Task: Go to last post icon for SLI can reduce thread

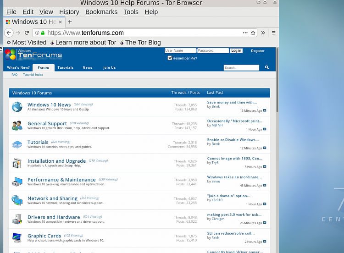Action: click(265, 242)
